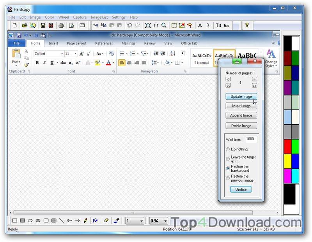Select the Do nothing radio button
Viewport: 312px width, 242px height.
(x=228, y=149)
